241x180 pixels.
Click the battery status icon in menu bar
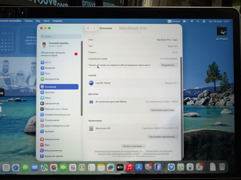point(185,21)
